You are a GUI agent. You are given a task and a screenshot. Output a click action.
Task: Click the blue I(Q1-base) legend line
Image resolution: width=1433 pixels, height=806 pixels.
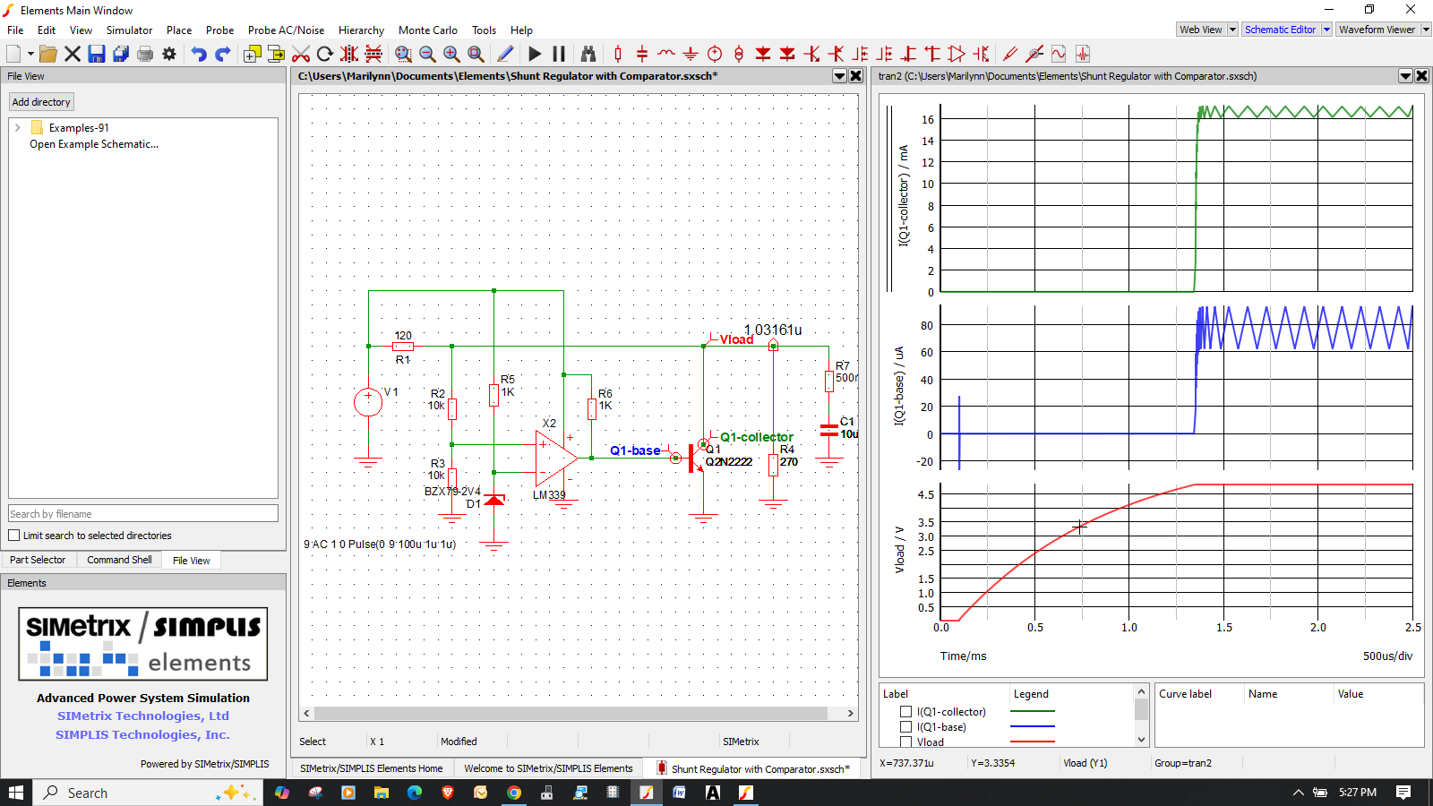click(x=1032, y=726)
